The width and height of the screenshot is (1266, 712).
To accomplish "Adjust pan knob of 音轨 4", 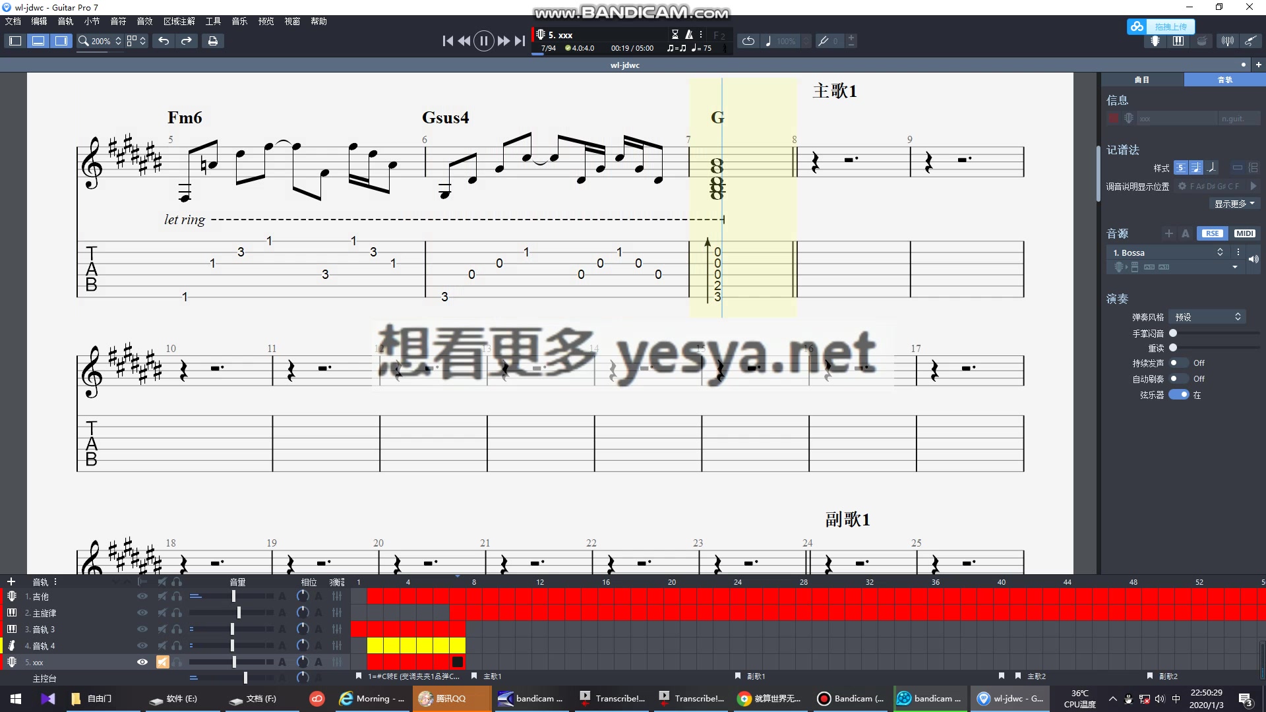I will (303, 645).
